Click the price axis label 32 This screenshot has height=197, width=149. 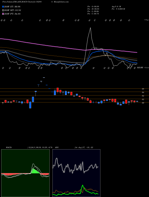(x=143, y=99)
